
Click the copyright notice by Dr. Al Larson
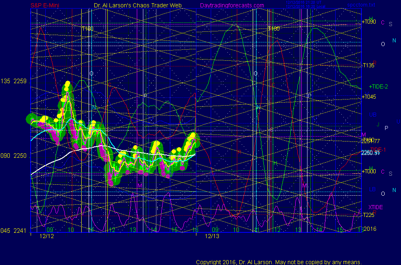[x=279, y=262]
